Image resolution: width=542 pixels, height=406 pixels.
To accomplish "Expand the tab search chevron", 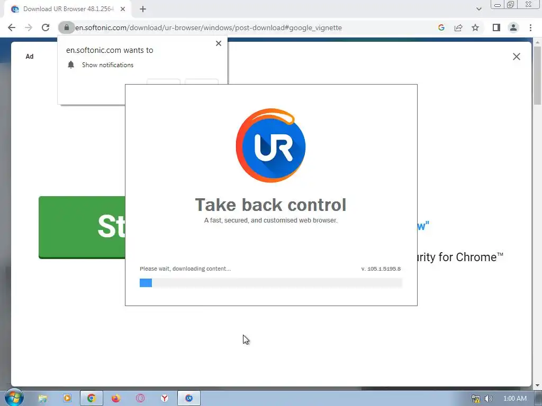I will 478,9.
